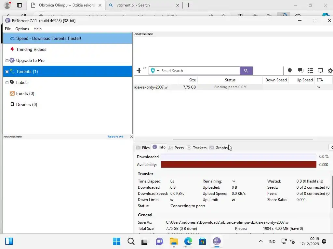Click the browser tab actions icon

point(19,5)
